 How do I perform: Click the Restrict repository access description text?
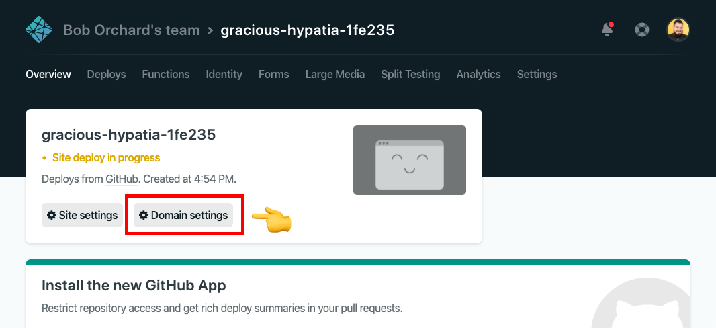point(222,308)
